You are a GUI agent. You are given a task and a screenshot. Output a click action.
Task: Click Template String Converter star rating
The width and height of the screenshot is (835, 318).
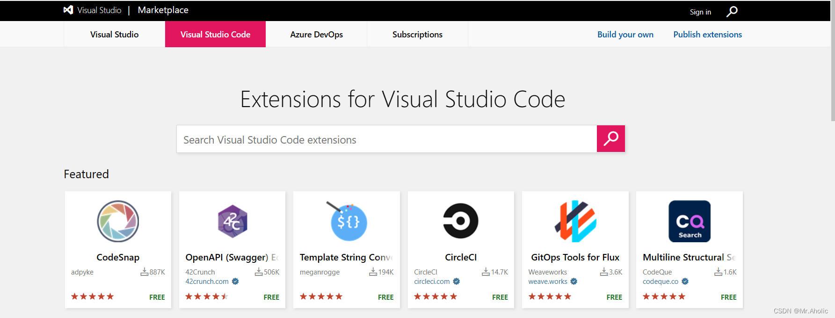pyautogui.click(x=321, y=296)
